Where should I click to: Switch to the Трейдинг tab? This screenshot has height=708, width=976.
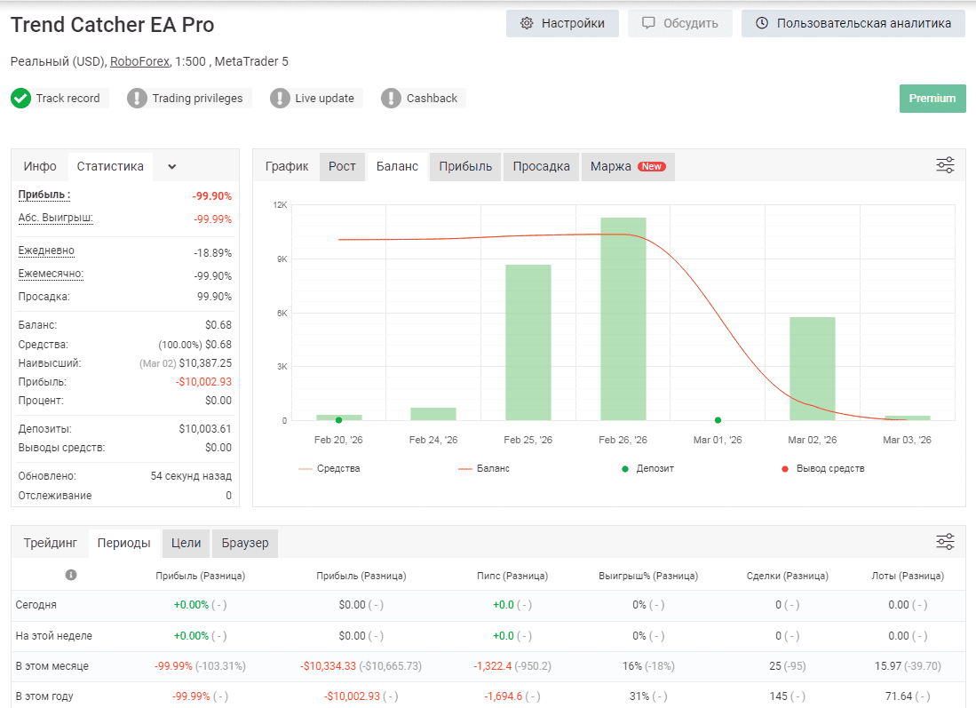[x=51, y=543]
